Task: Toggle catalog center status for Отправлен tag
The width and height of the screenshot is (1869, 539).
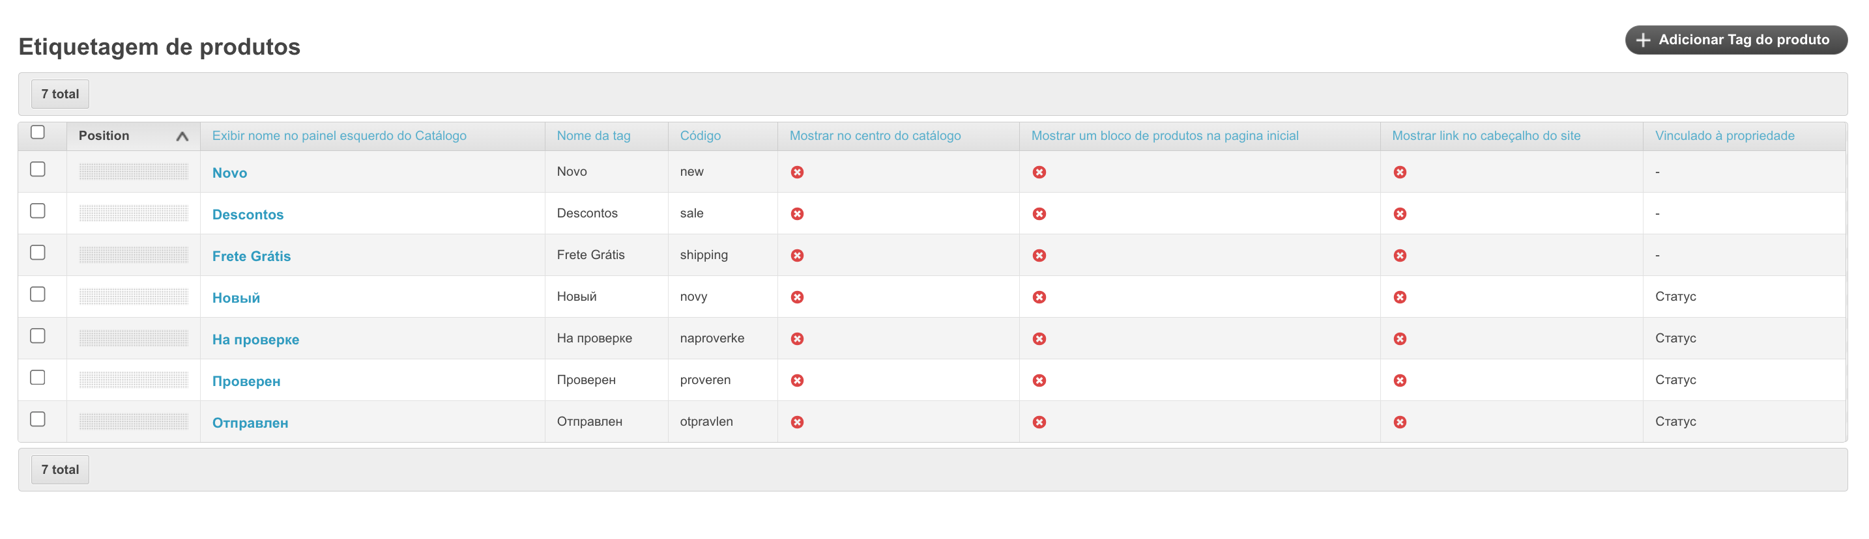Action: point(796,422)
